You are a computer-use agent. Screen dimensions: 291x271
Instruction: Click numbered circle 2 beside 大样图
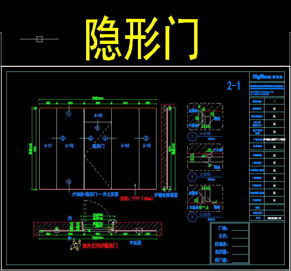pos(192,177)
